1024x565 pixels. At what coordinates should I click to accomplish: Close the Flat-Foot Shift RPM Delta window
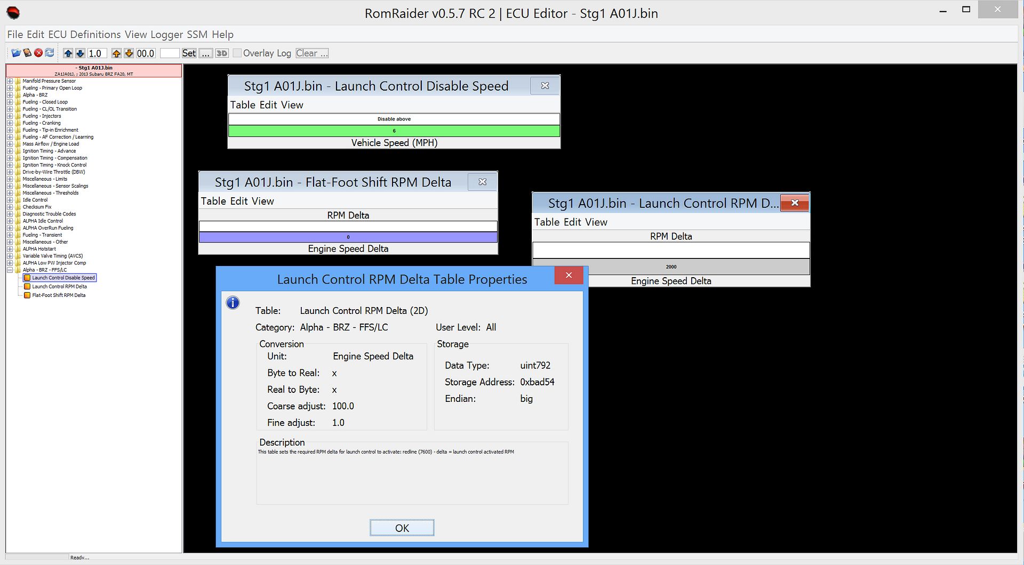482,182
